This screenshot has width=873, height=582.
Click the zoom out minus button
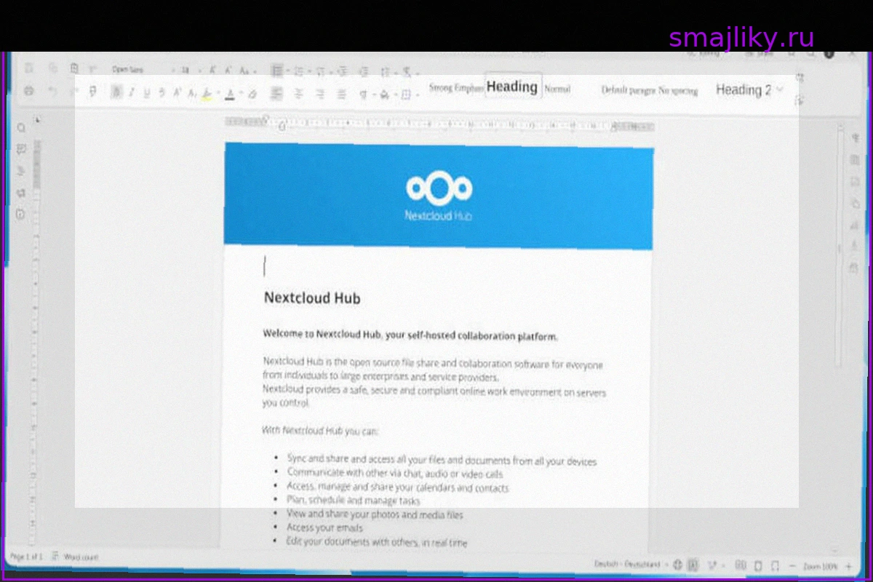coord(791,566)
